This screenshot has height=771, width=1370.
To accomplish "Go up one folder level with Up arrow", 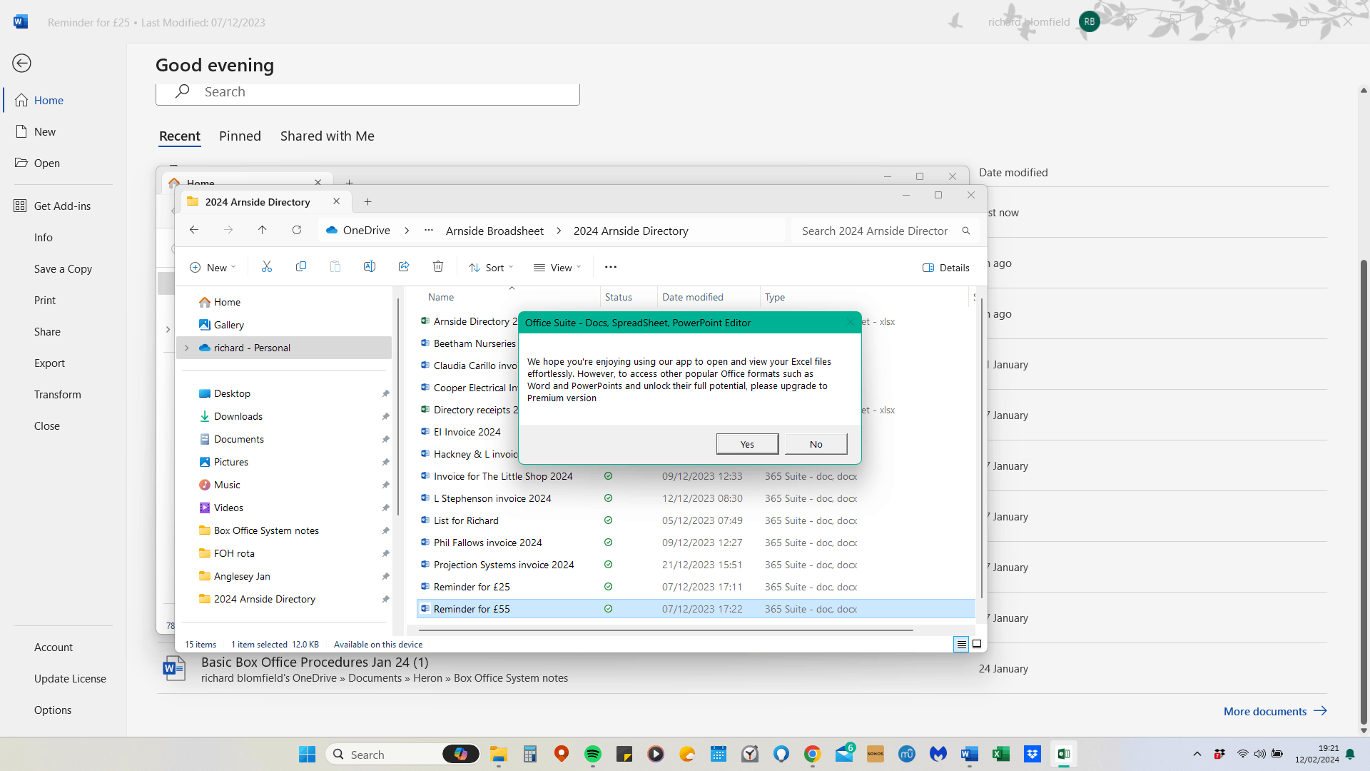I will [x=263, y=230].
